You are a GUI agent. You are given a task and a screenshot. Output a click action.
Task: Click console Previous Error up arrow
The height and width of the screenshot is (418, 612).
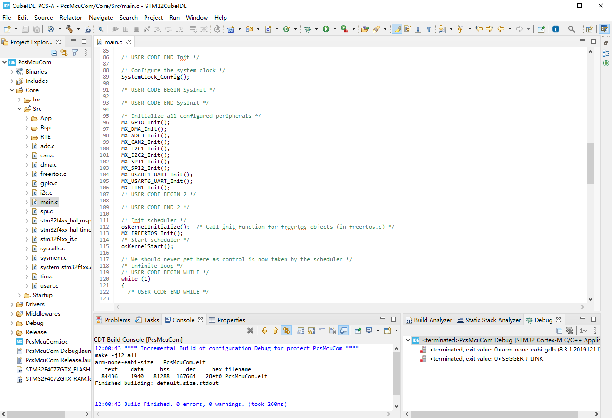[x=275, y=330]
